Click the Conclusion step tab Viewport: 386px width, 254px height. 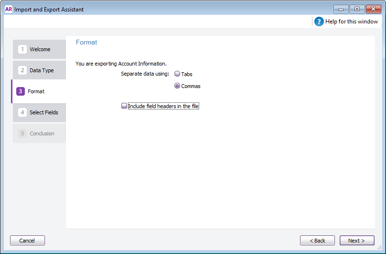click(x=42, y=133)
